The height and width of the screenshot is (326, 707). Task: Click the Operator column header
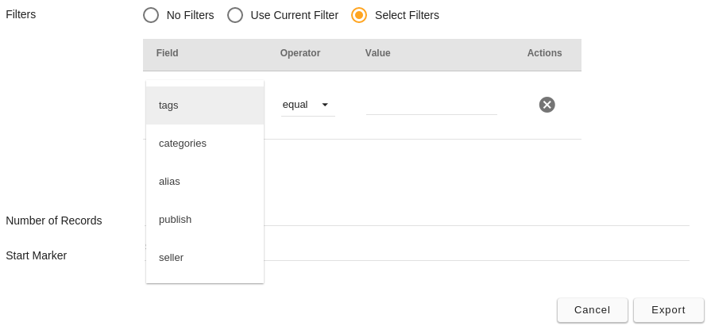(x=300, y=53)
